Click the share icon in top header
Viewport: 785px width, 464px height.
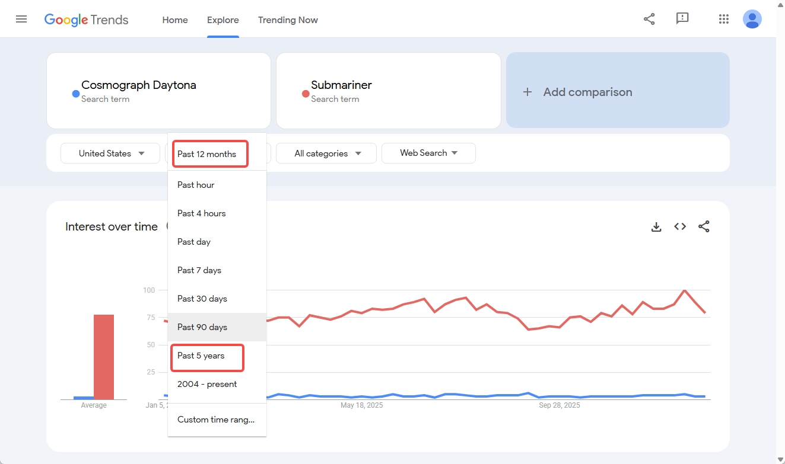[649, 19]
